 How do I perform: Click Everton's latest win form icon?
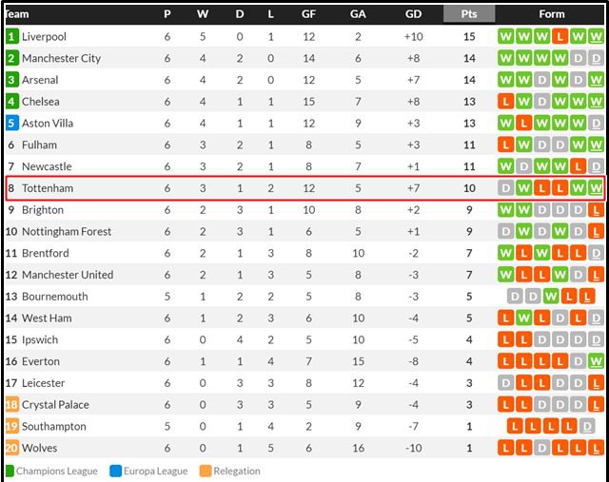point(596,361)
